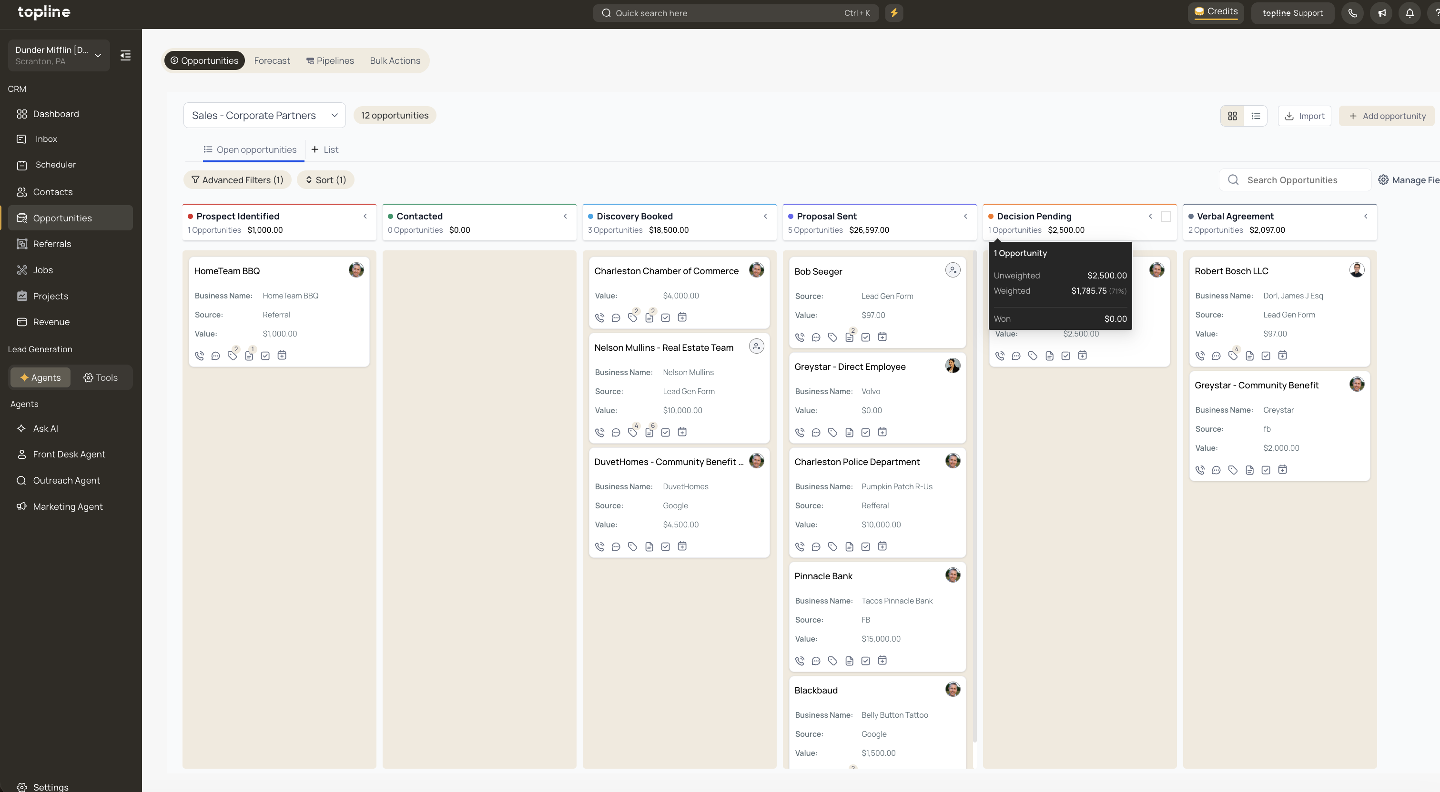Click the Import button

(x=1304, y=116)
